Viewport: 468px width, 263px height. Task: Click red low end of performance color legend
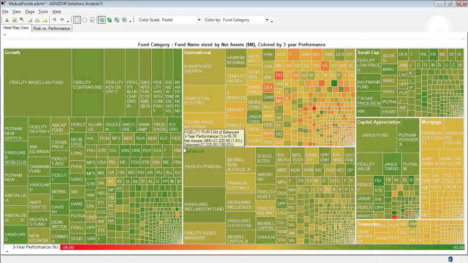(x=68, y=247)
